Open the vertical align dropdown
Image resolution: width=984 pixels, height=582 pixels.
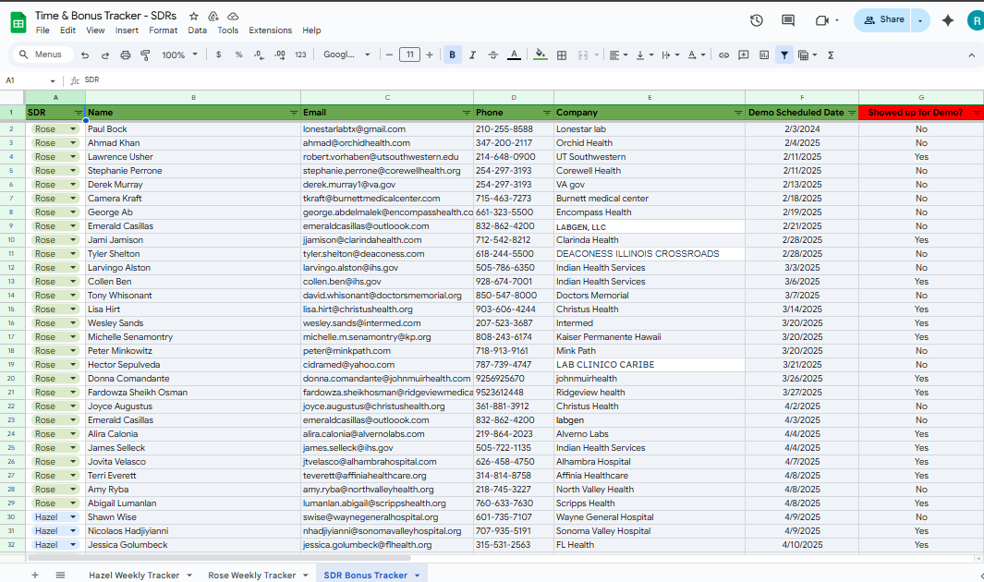645,55
